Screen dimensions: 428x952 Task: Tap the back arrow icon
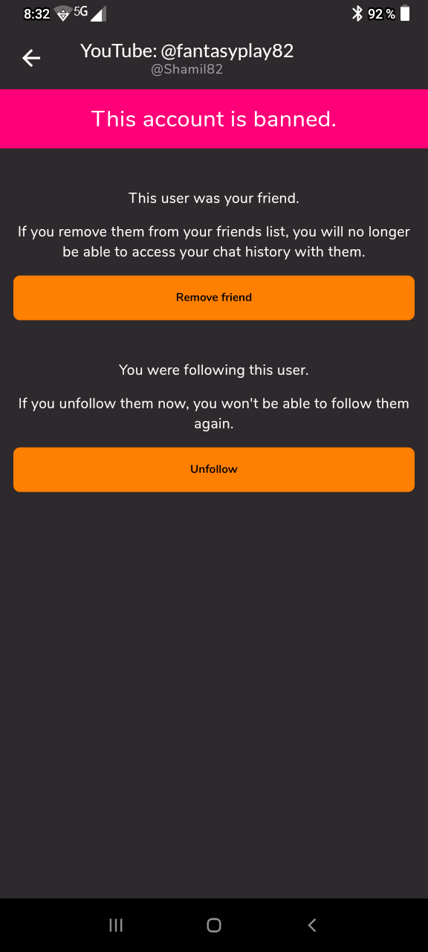coord(31,58)
